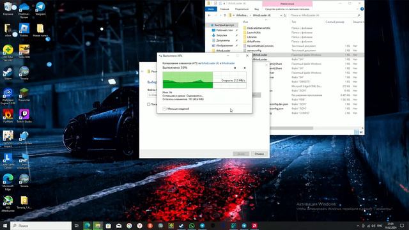Click the Explorer search field
This screenshot has height=230, width=409.
pos(325,15)
